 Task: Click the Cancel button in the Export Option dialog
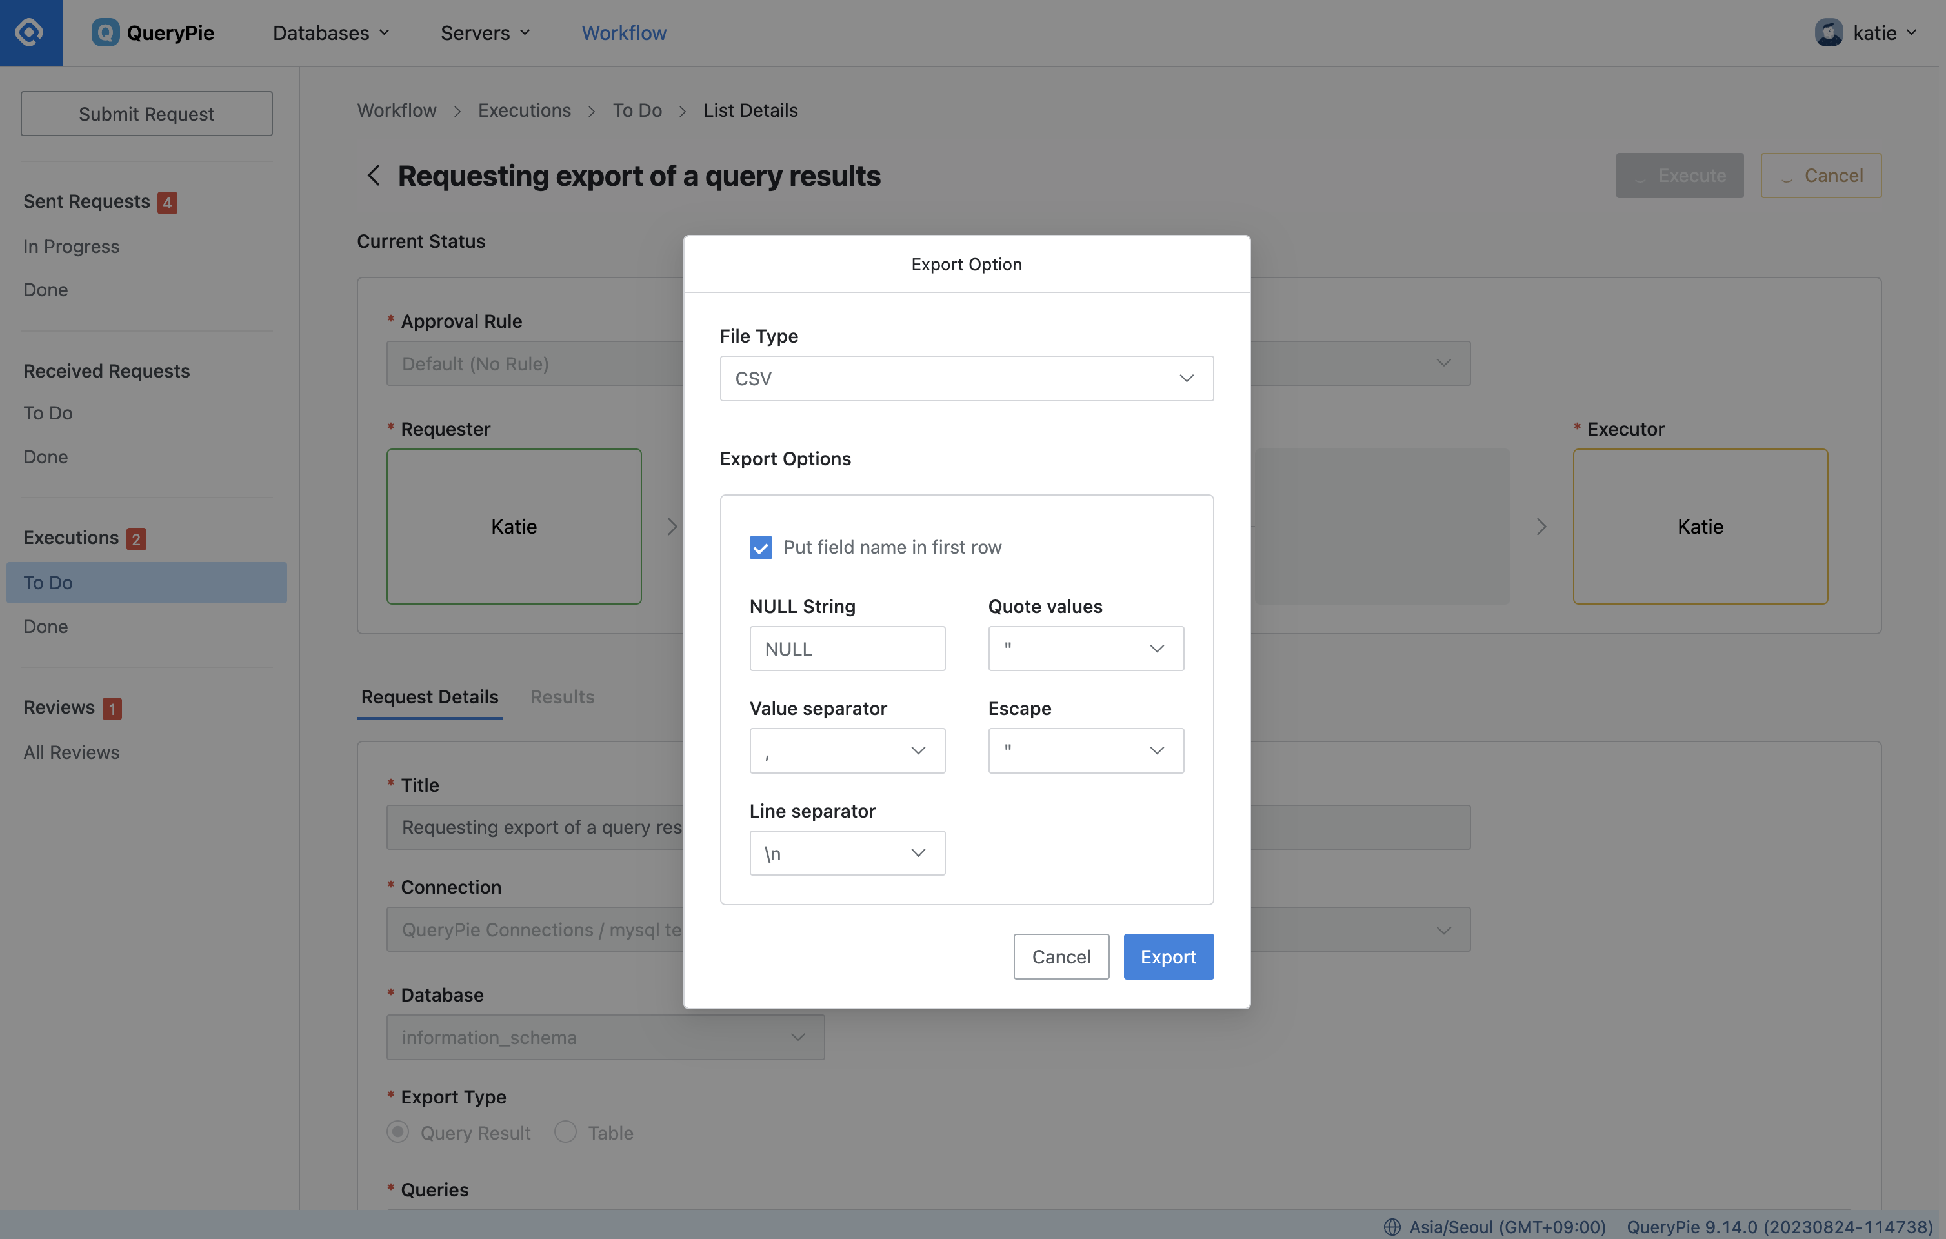[x=1061, y=956]
